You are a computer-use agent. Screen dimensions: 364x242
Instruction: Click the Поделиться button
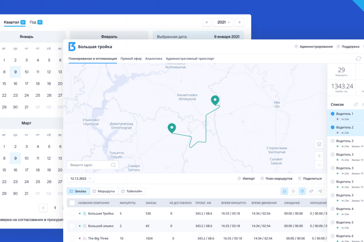pyautogui.click(x=310, y=178)
